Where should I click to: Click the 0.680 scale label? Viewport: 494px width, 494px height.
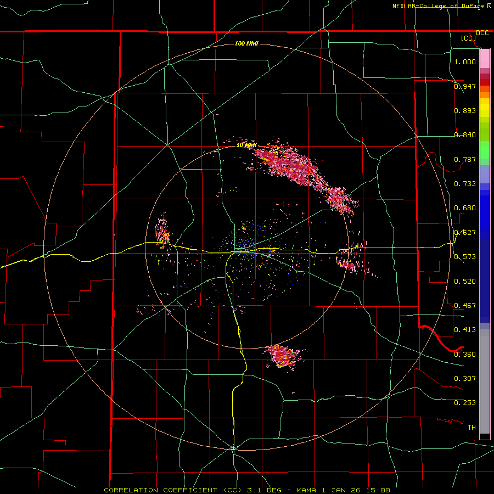click(465, 208)
